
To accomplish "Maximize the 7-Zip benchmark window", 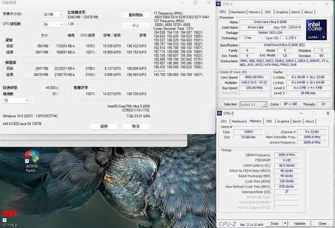I will [x=195, y=3].
